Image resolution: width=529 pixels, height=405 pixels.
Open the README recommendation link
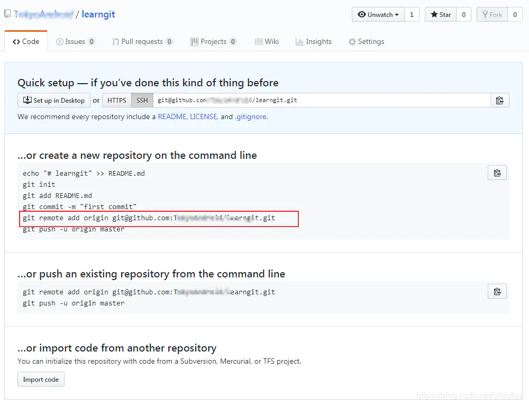172,116
